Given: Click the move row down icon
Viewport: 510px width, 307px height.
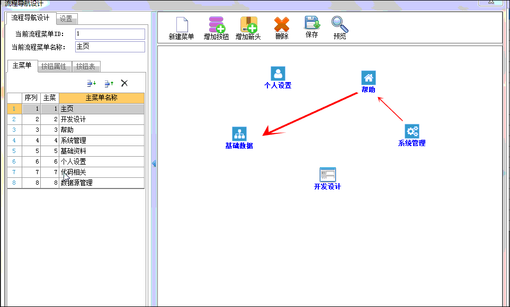Looking at the screenshot, I should pyautogui.click(x=92, y=83).
